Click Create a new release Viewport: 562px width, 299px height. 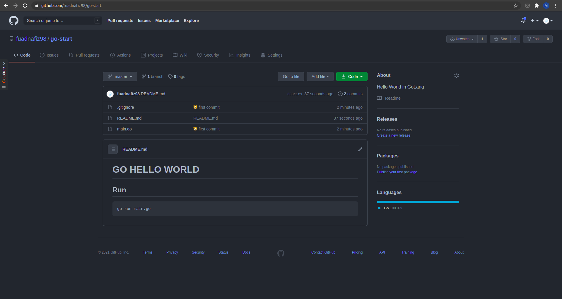[394, 135]
